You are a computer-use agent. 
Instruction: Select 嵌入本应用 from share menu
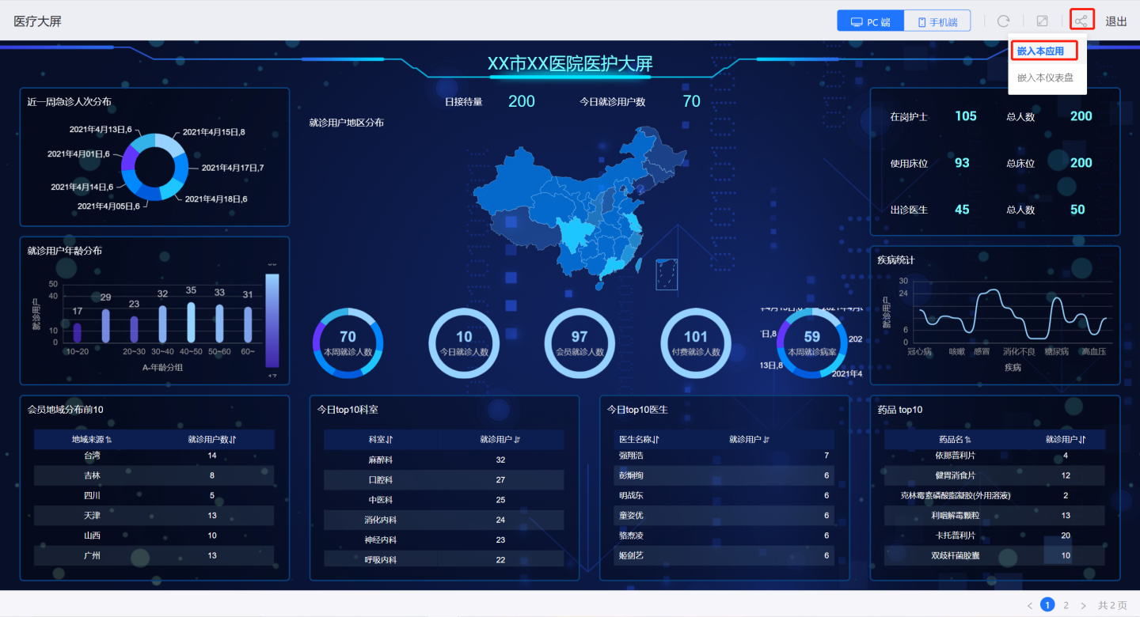tap(1040, 51)
